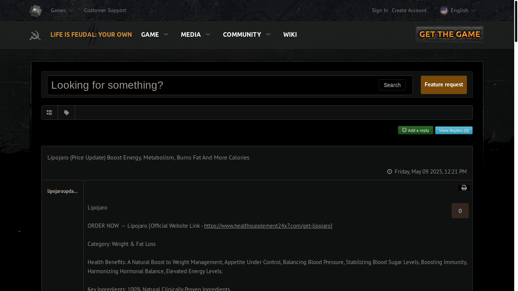Expand the MEDIA menu

(x=195, y=34)
